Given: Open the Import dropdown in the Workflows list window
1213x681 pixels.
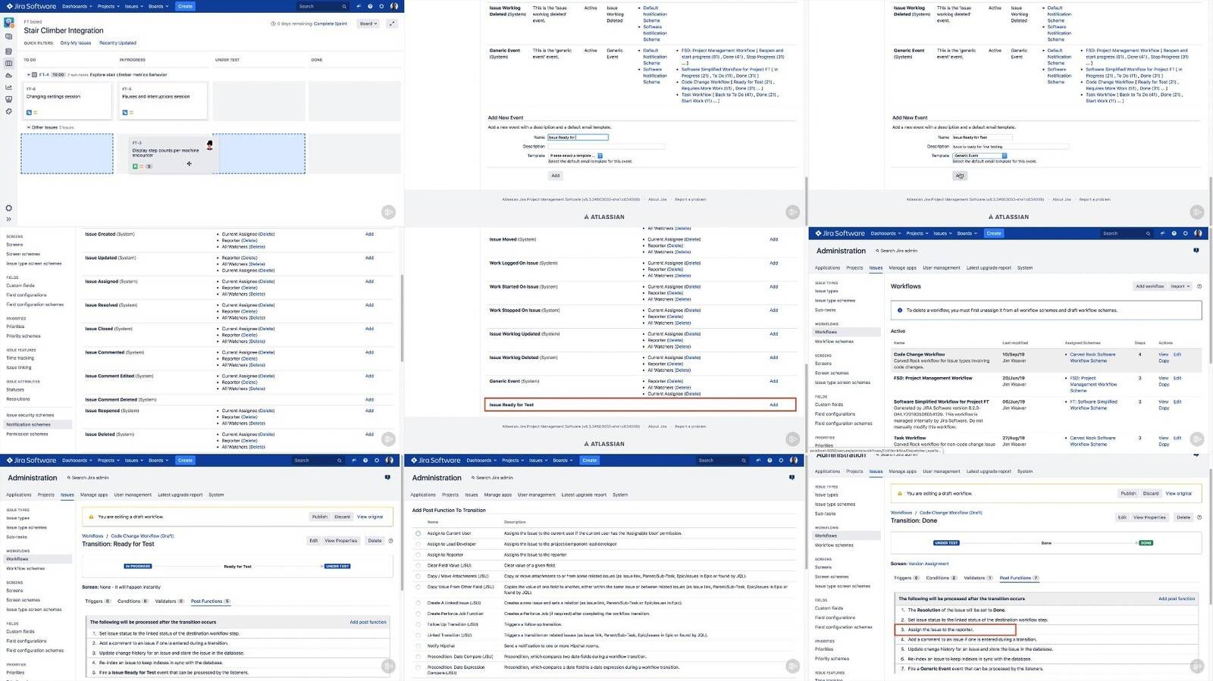Looking at the screenshot, I should tap(1180, 286).
